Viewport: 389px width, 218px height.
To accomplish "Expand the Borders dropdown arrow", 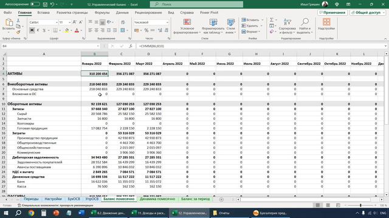I will pos(60,30).
